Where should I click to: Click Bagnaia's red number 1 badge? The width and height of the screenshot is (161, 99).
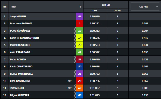tap(80, 24)
